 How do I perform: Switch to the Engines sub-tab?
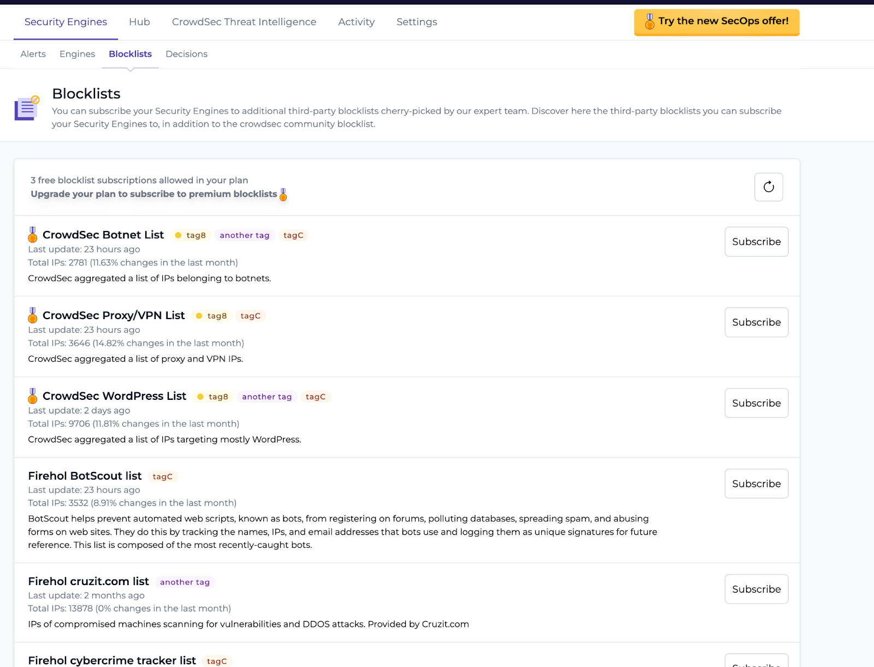click(77, 54)
